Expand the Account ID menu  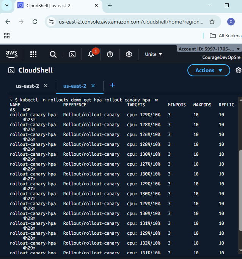click(209, 49)
